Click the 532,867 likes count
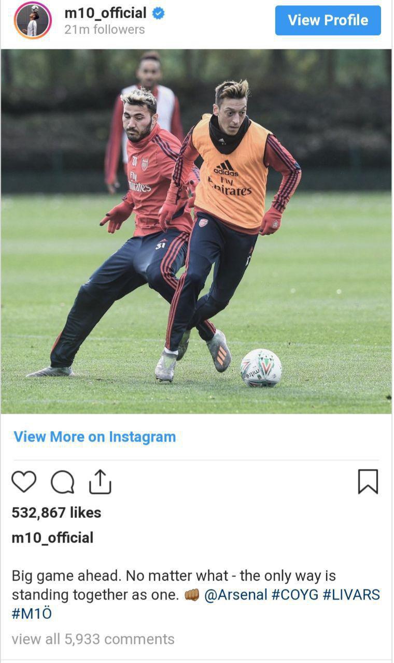The height and width of the screenshot is (663, 394). [57, 512]
